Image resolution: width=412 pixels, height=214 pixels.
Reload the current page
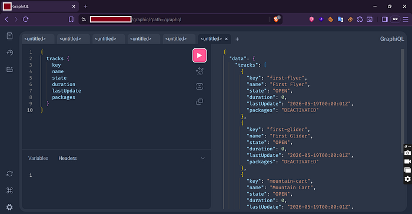click(25, 19)
